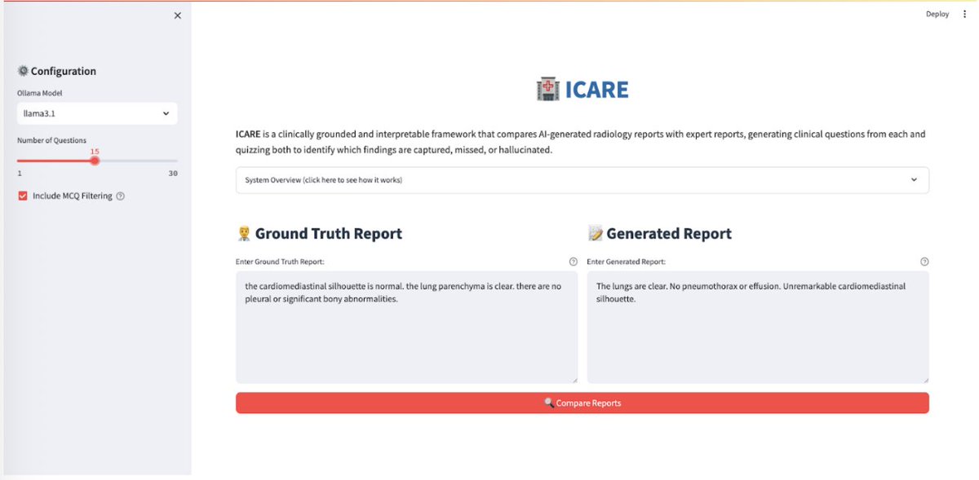Click the 'Enter Generated Report:' label

click(627, 262)
